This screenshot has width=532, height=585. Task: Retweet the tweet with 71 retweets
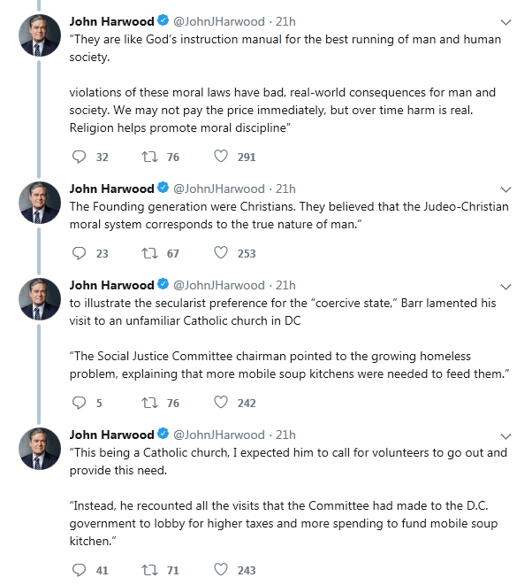tap(149, 570)
